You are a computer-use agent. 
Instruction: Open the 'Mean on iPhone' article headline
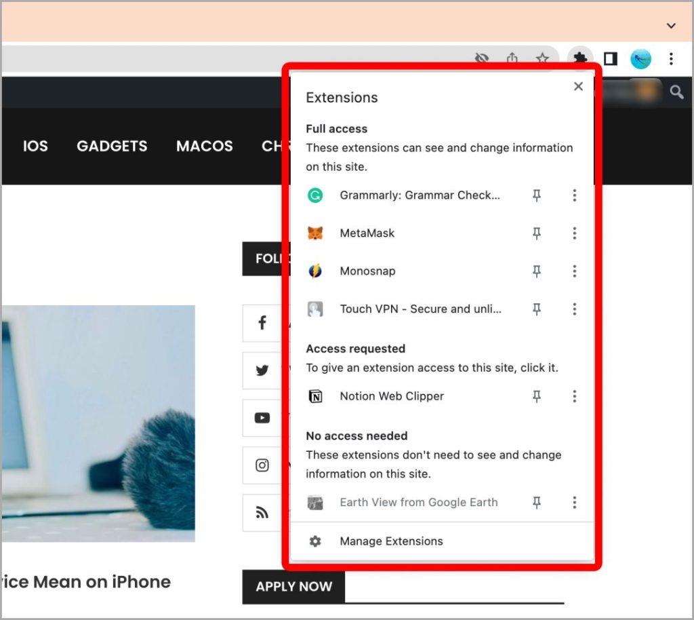pyautogui.click(x=86, y=582)
